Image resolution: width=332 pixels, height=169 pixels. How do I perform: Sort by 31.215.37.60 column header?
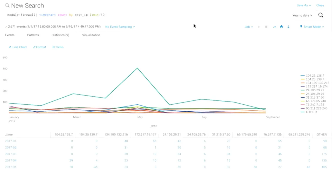tap(221, 134)
